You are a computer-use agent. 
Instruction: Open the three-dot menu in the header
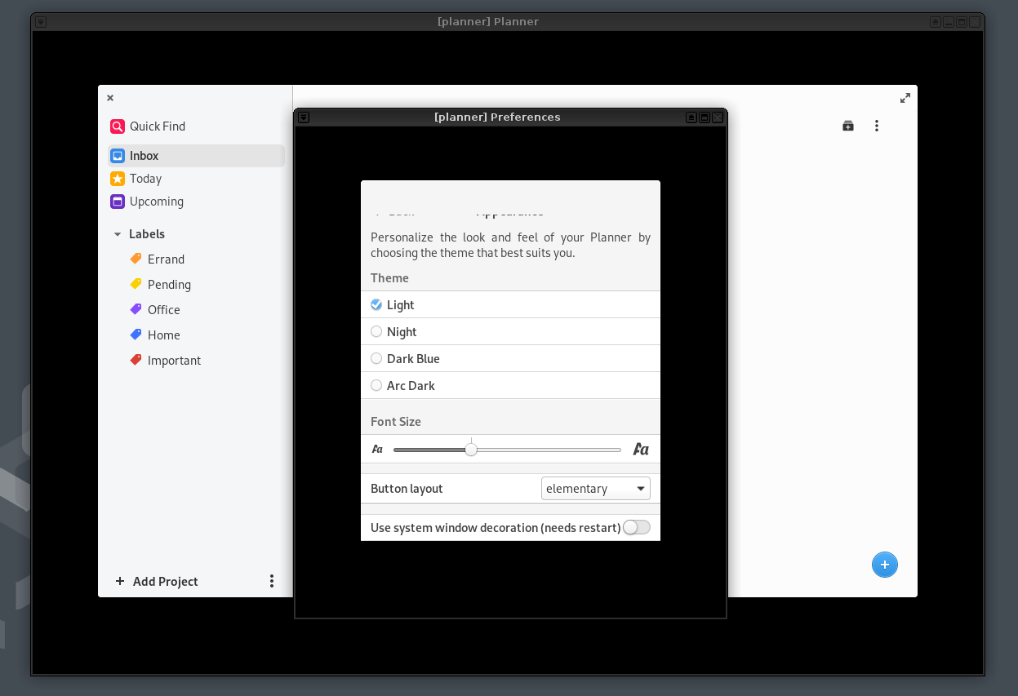(877, 126)
